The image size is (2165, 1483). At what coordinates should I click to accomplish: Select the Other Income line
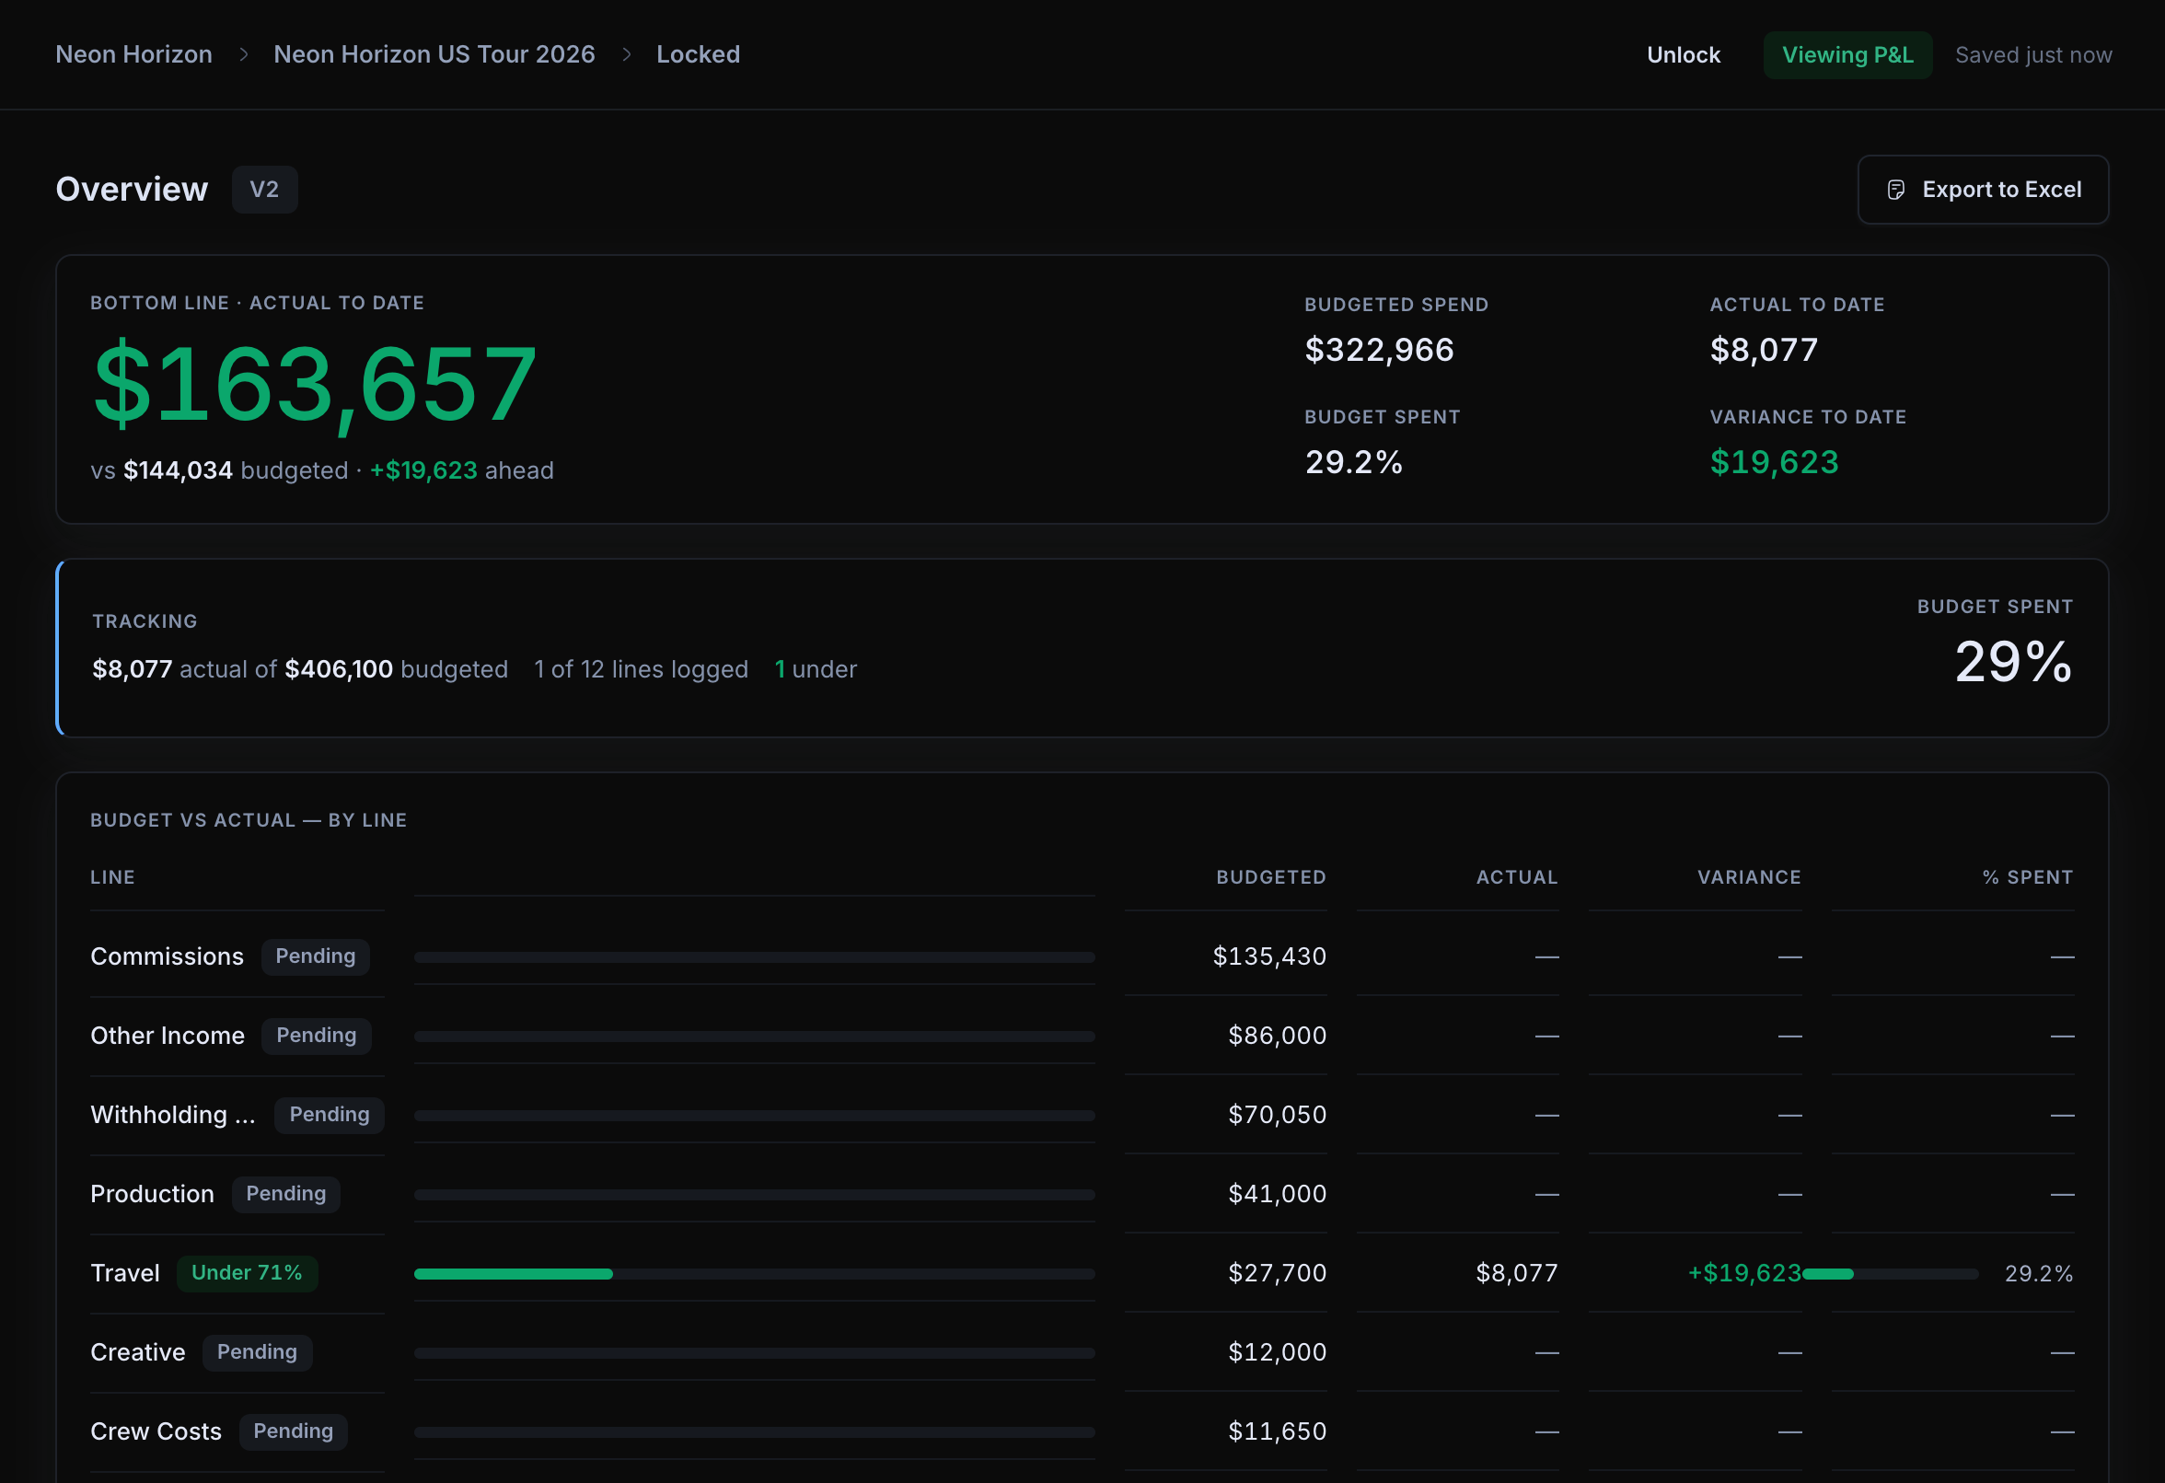click(x=168, y=1036)
